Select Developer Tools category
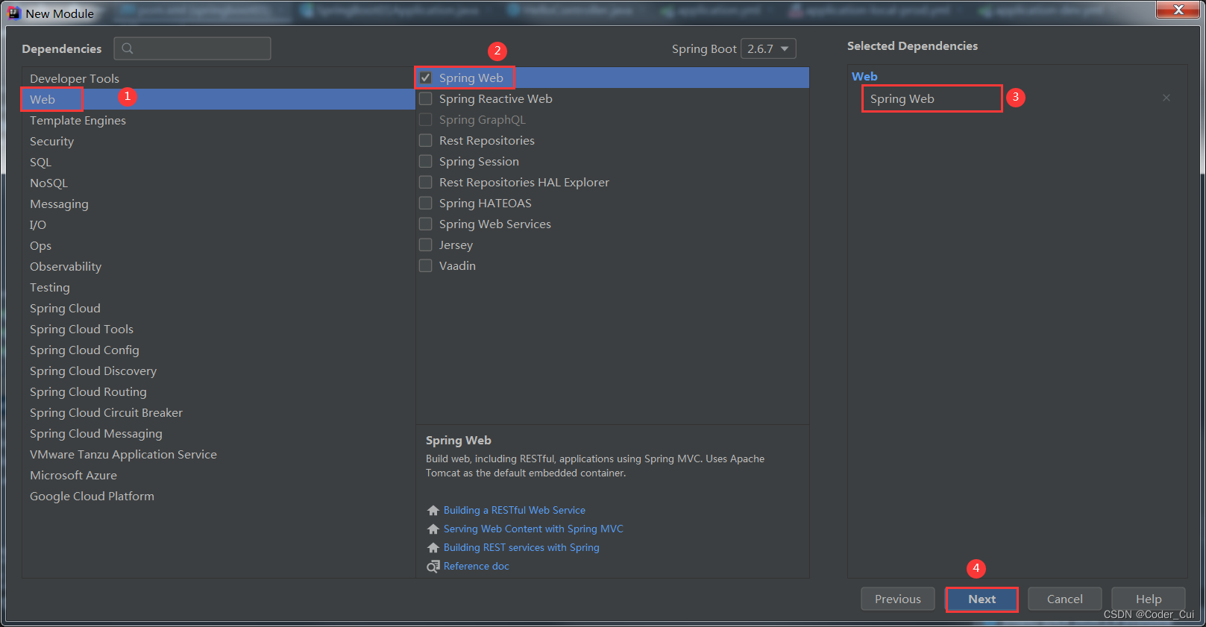 point(219,78)
